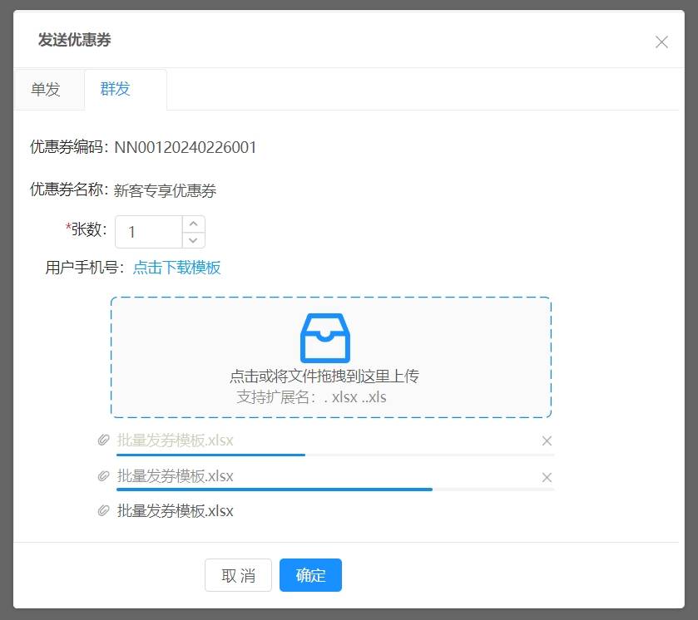The width and height of the screenshot is (698, 620).
Task: Click the coupon name 新客专享优惠券 text
Action: click(x=168, y=190)
